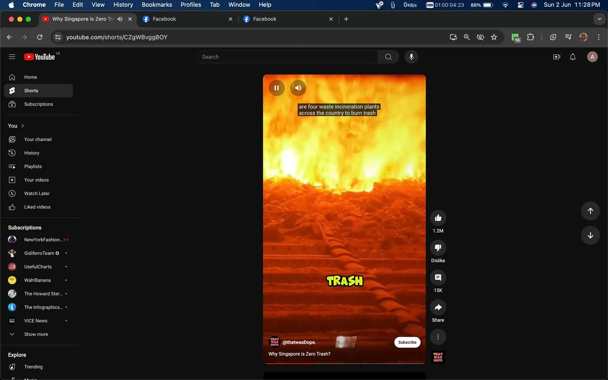The image size is (608, 380).
Task: Toggle the YouTube hamburger guide menu
Action: 12,57
